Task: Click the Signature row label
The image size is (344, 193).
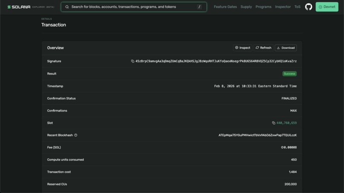Action: coord(54,61)
